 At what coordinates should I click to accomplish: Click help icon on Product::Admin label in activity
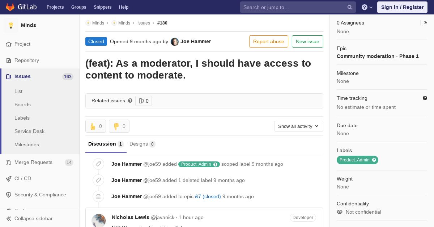click(216, 164)
